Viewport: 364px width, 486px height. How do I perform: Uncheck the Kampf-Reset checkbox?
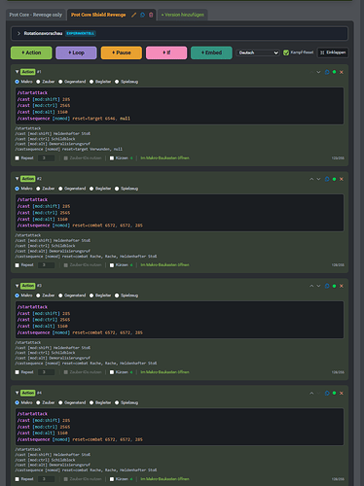(286, 52)
